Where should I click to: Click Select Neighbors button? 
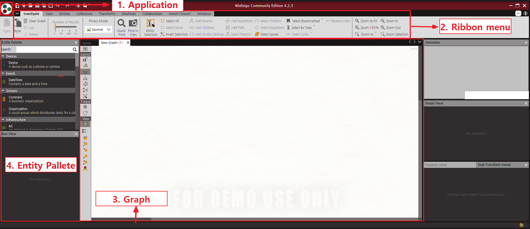(x=269, y=28)
